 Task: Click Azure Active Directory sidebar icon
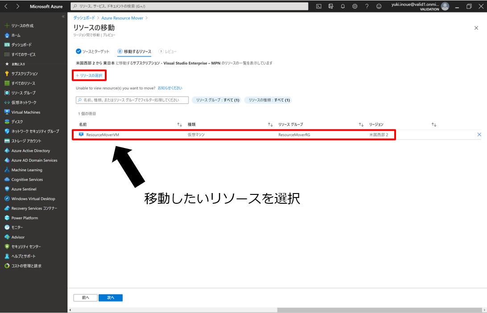(x=7, y=151)
